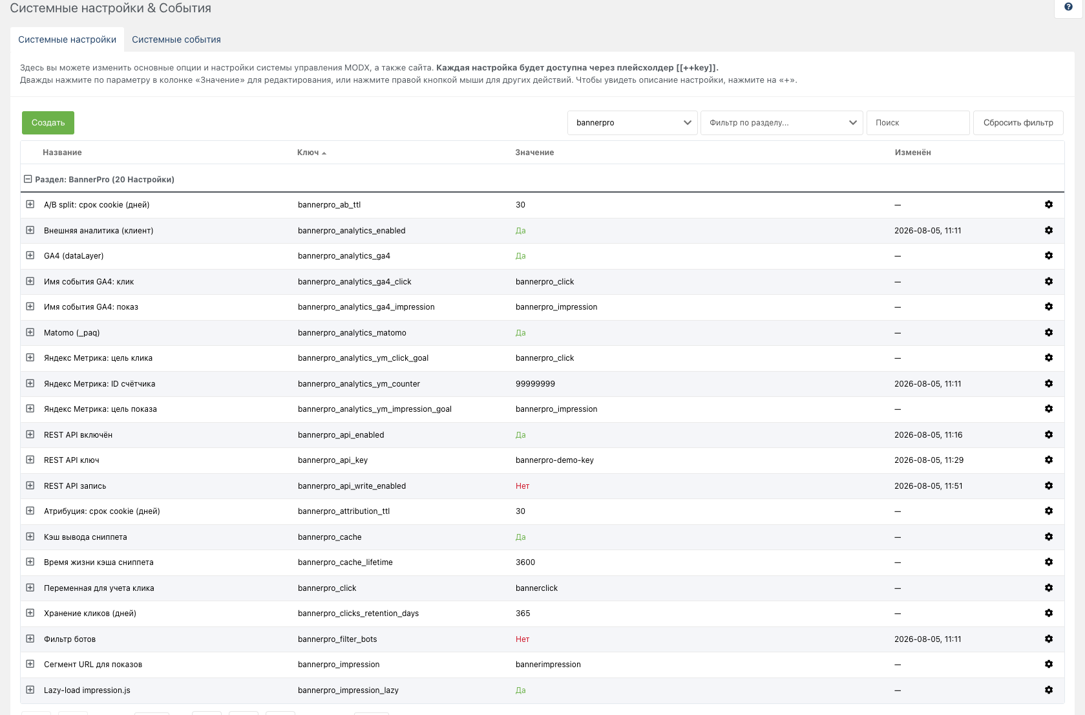The height and width of the screenshot is (715, 1085).
Task: Switch to Системные события tab
Action: [176, 39]
